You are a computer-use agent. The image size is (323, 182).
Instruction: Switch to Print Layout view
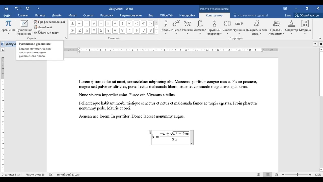pos(267,175)
